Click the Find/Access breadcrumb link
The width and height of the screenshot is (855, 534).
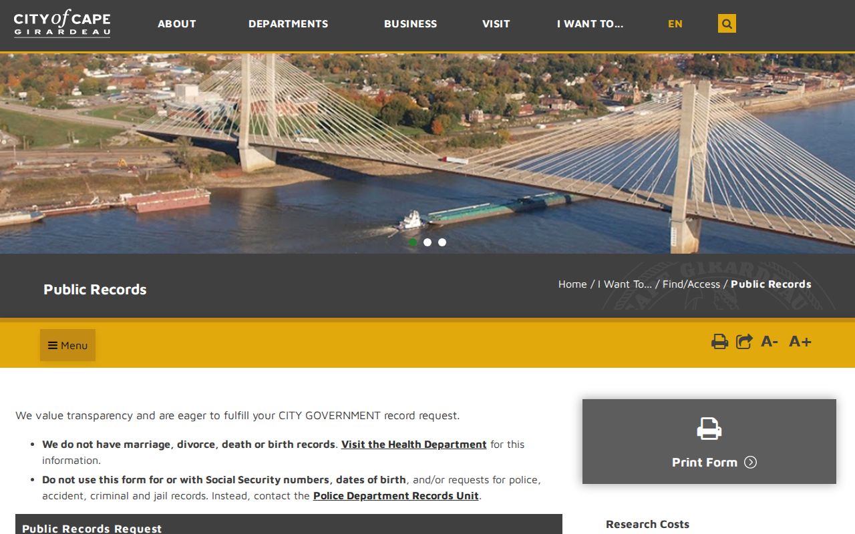[691, 284]
